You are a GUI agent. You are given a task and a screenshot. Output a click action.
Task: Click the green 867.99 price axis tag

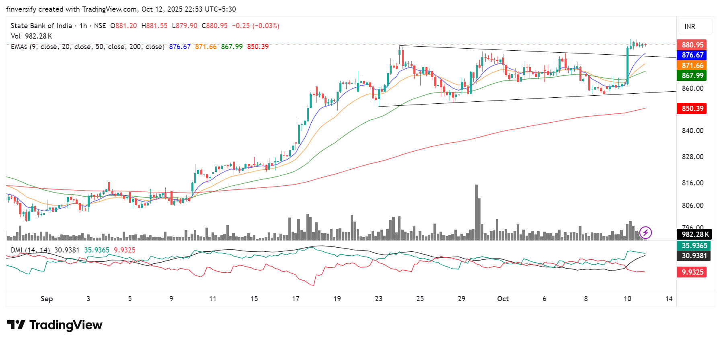pyautogui.click(x=692, y=76)
